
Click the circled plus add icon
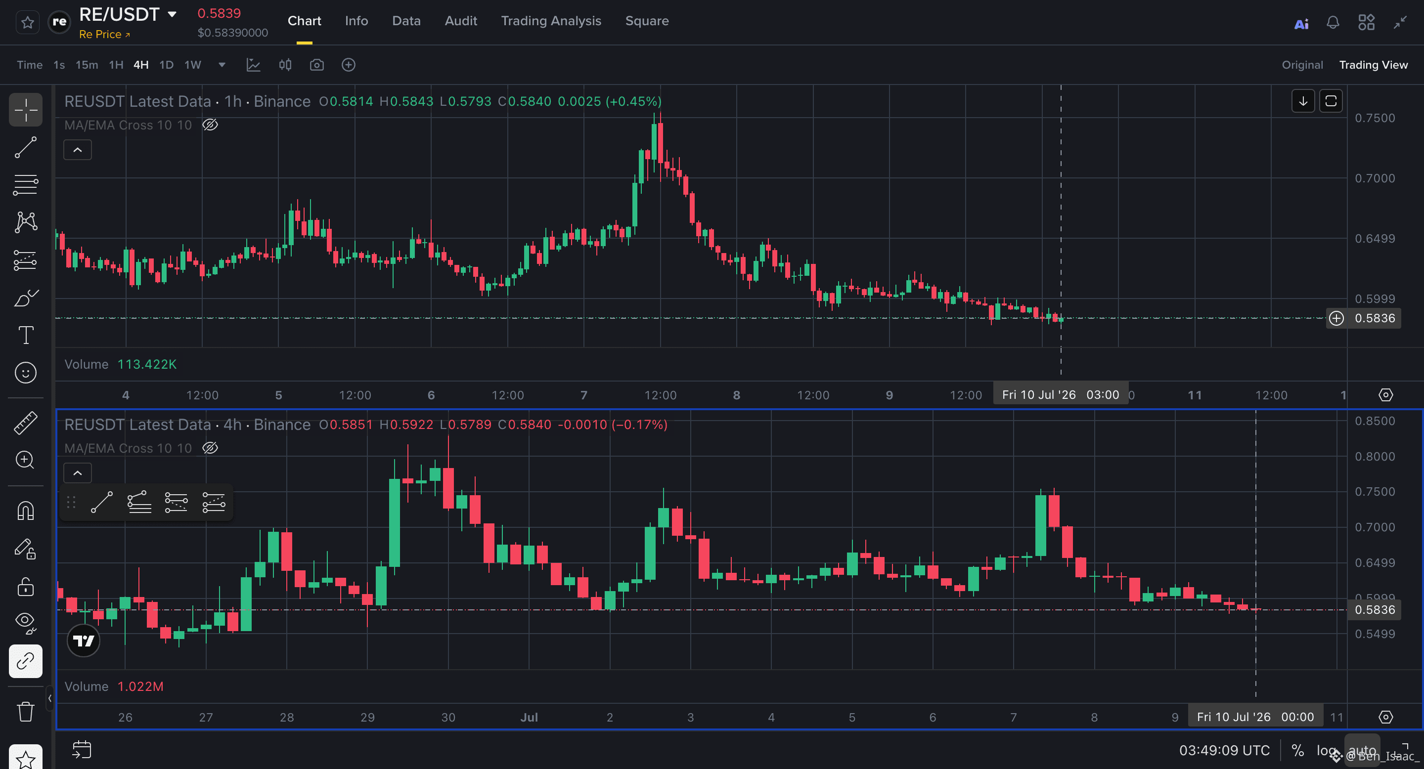[x=348, y=65]
